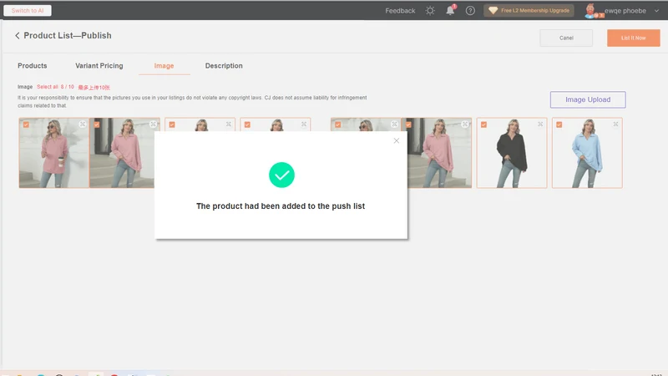Uncheck the leftmost pink sunglasses photo checkbox

pos(26,124)
